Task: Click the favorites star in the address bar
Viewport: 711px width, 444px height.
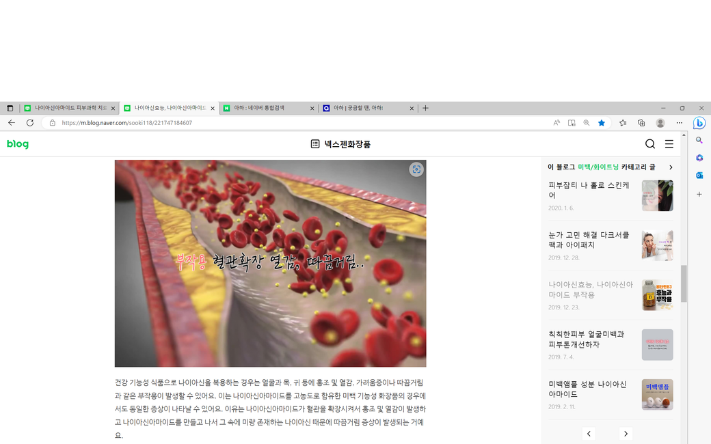Action: [x=602, y=123]
